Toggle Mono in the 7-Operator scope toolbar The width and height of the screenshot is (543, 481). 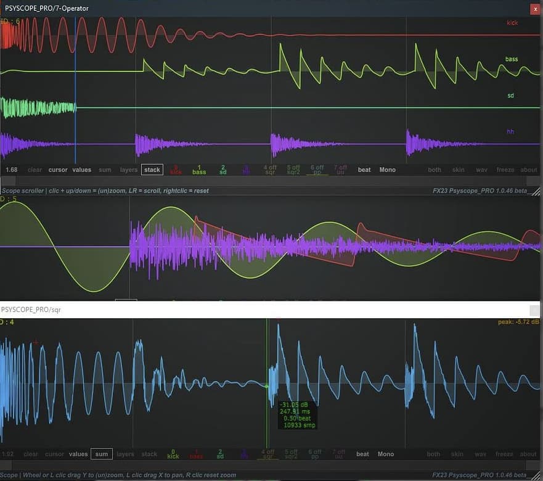click(x=387, y=170)
